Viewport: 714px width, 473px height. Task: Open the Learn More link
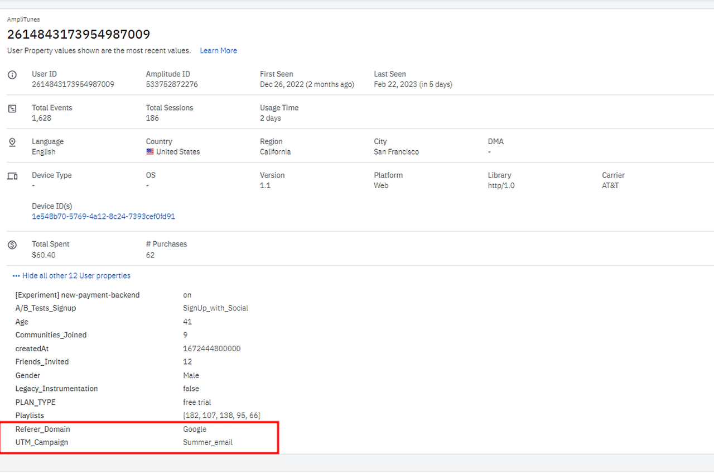[x=219, y=50]
